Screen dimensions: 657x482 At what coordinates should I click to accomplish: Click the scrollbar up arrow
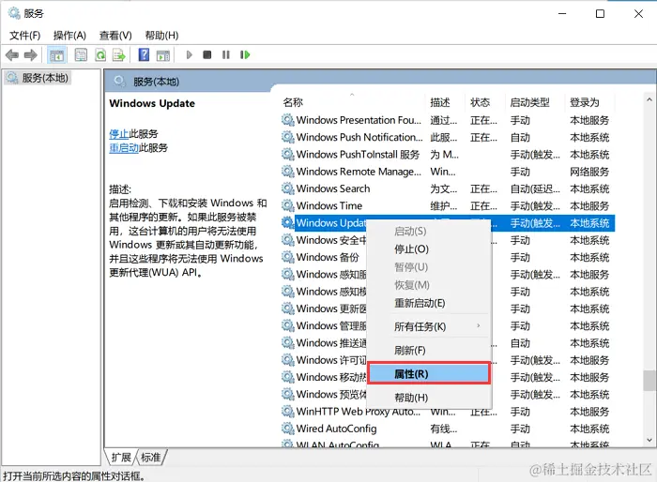(x=649, y=100)
